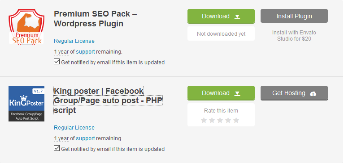Rate King poster three stars

pos(220,120)
